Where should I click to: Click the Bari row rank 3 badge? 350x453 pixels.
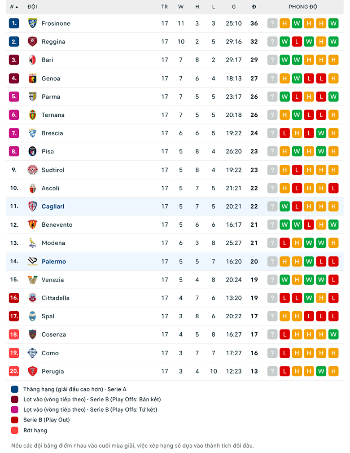coord(14,60)
